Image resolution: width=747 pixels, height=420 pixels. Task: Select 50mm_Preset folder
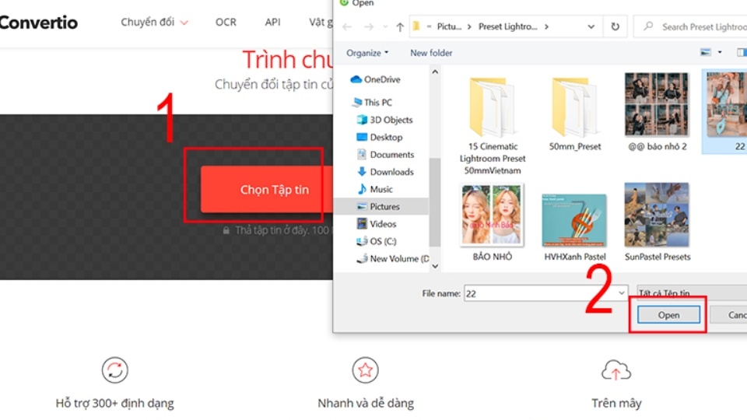tap(574, 113)
